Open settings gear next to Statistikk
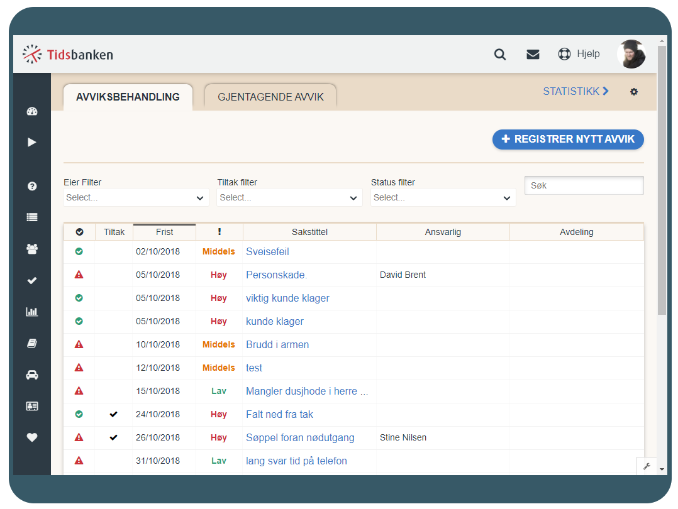This screenshot has height=509, width=678. [634, 92]
